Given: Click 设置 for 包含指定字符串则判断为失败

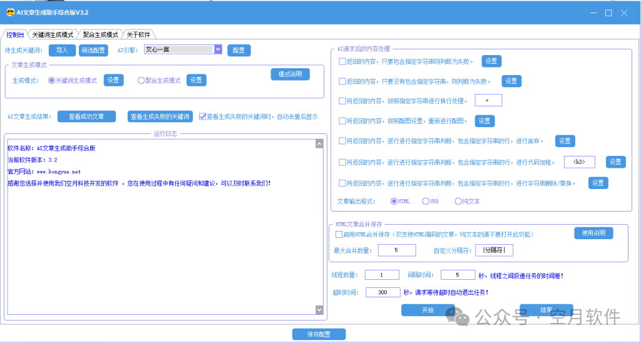Looking at the screenshot, I should tap(491, 61).
